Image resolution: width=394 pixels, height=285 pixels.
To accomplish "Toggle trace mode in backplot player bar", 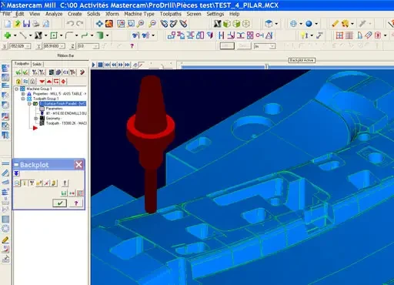I will [x=135, y=65].
